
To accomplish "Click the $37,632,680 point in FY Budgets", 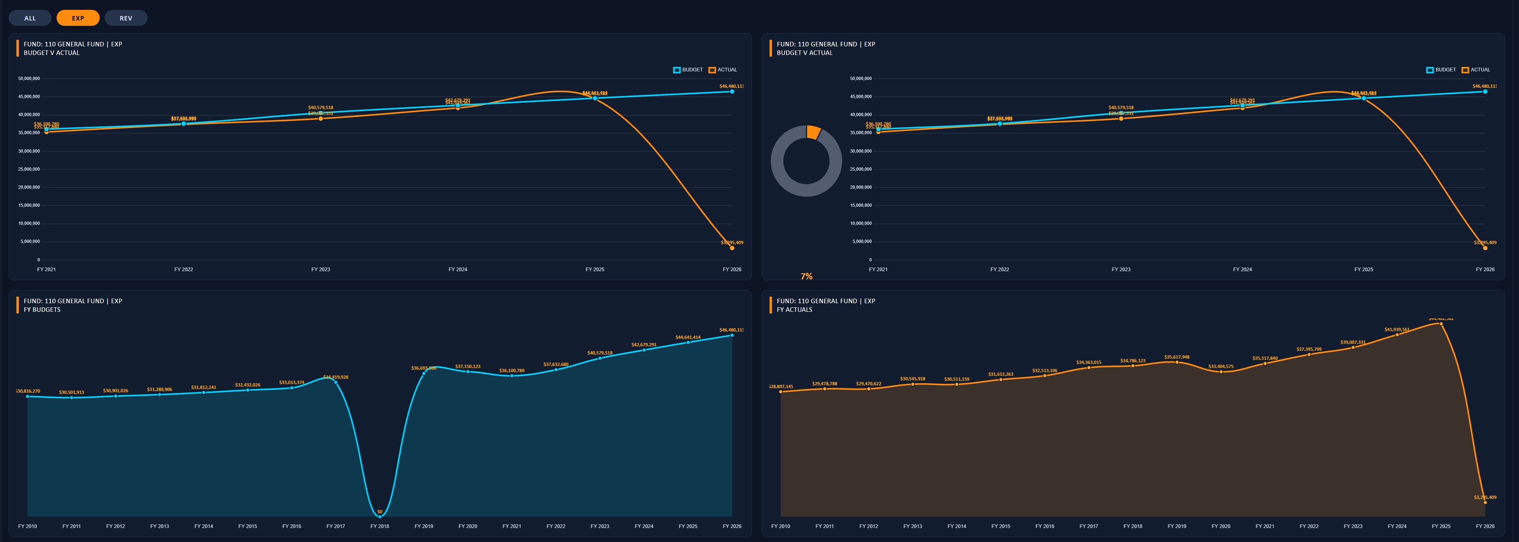I will [556, 370].
